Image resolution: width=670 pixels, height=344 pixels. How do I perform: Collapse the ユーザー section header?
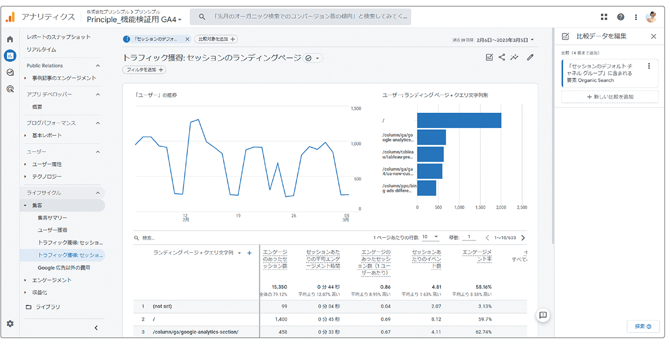click(98, 152)
